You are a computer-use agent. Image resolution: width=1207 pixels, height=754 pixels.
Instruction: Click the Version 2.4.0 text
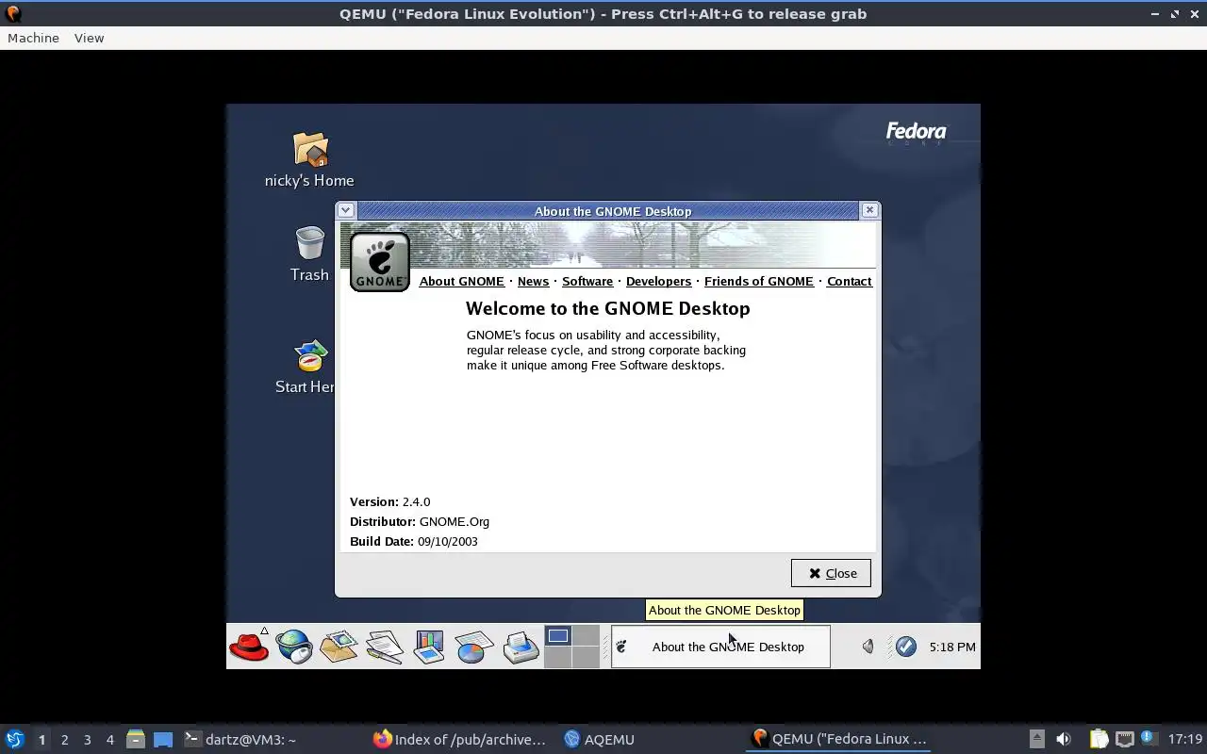click(x=389, y=501)
